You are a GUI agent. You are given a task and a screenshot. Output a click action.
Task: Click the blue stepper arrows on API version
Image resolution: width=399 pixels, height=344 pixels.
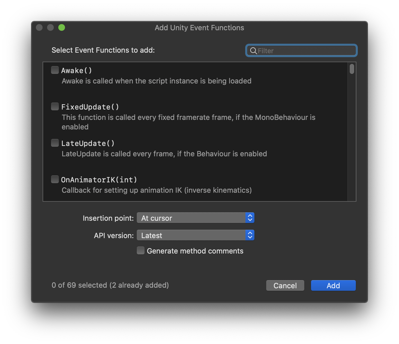coord(249,235)
